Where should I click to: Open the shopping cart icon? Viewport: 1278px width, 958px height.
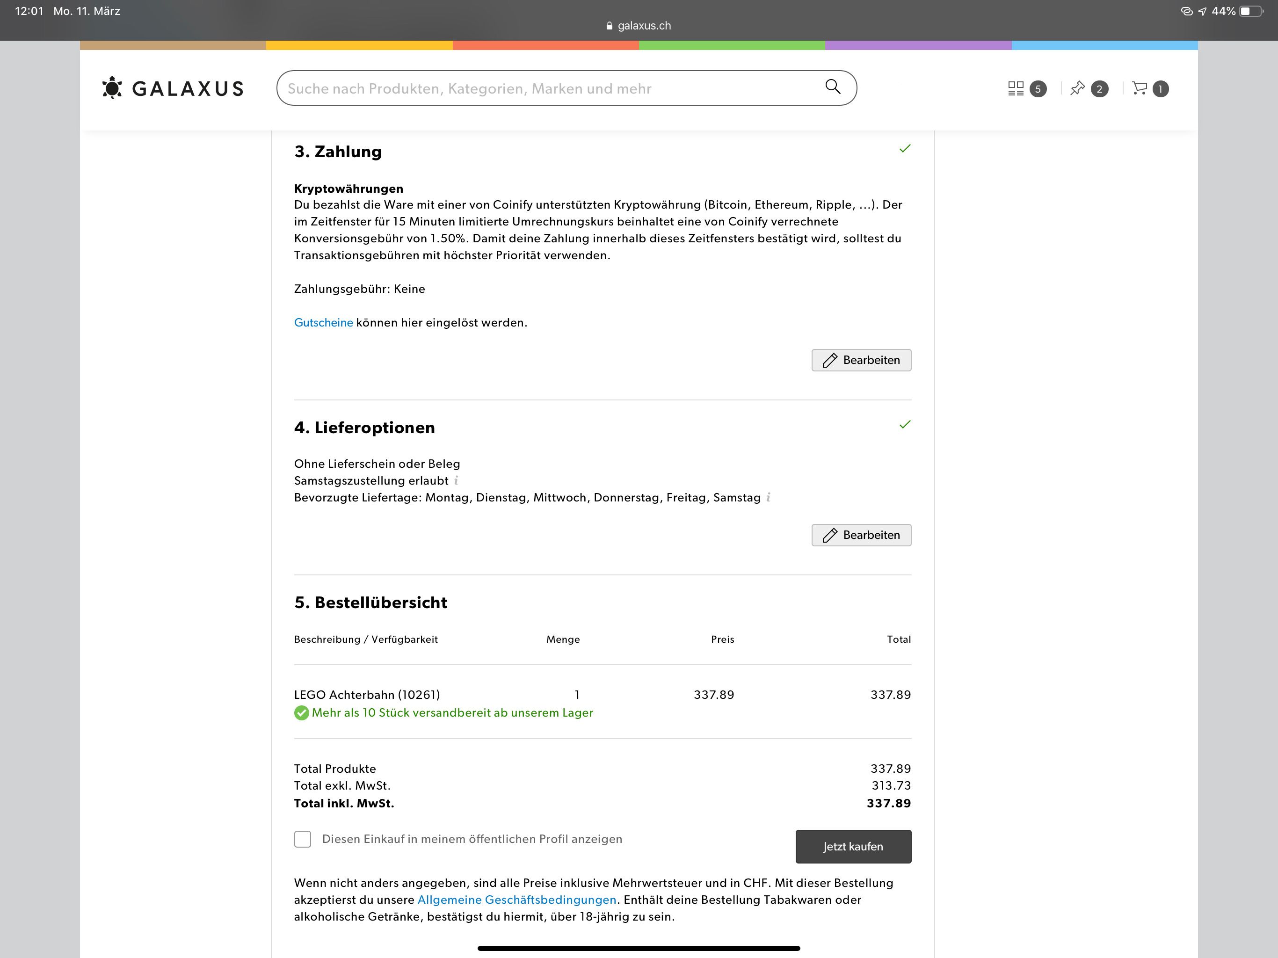point(1140,88)
